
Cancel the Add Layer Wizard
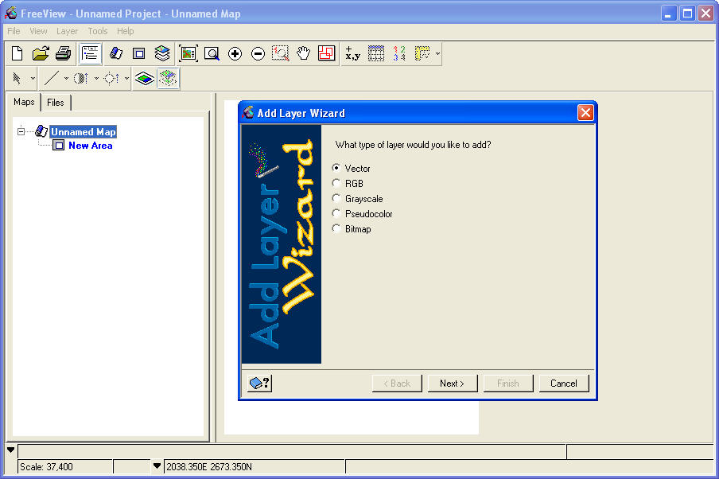click(x=564, y=383)
